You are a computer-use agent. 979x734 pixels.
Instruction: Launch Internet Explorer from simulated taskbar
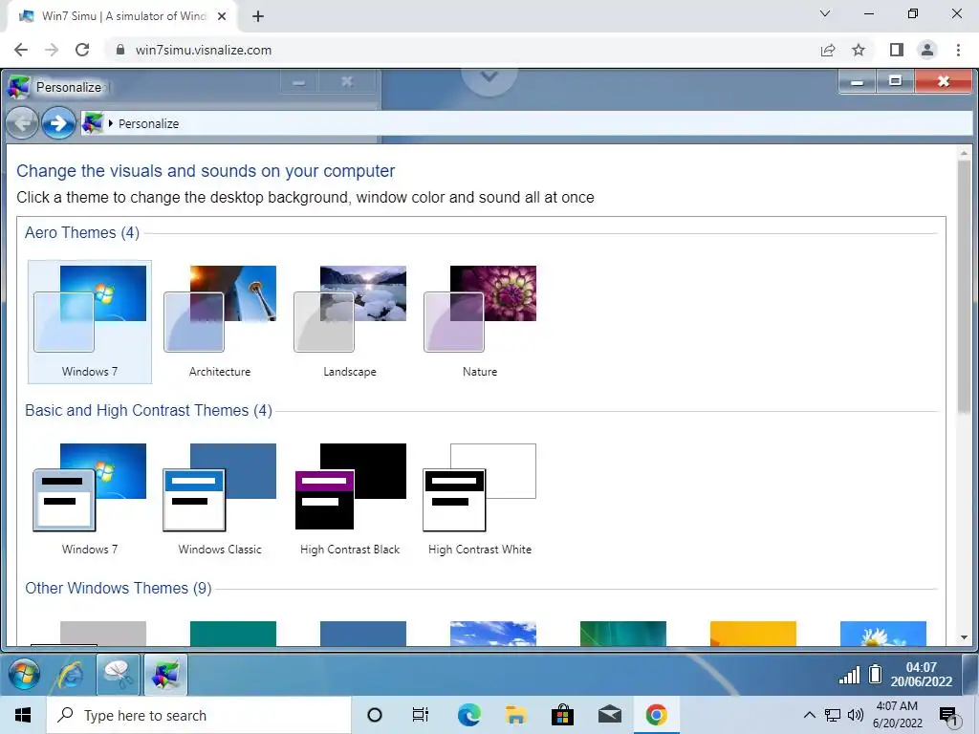click(x=71, y=675)
